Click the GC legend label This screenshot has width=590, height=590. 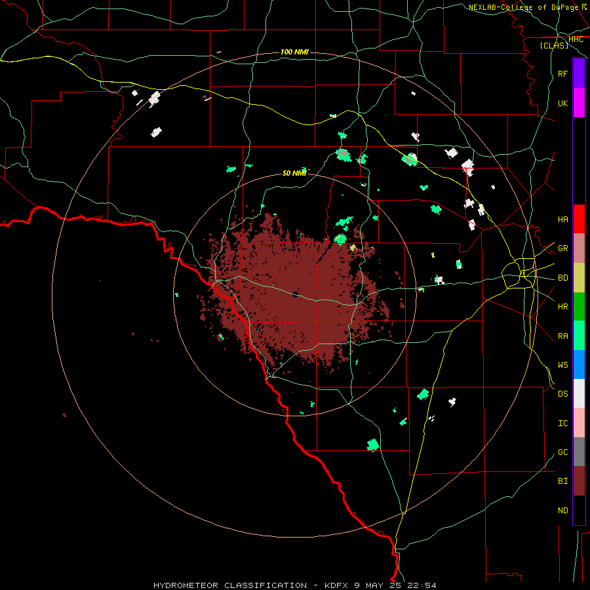[x=563, y=452]
